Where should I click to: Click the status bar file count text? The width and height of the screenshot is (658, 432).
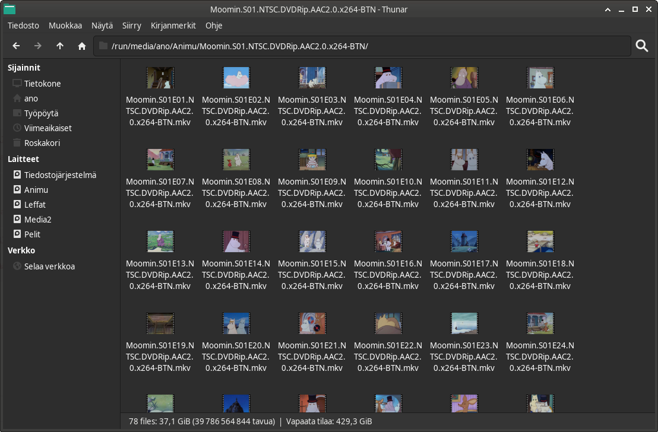[202, 421]
